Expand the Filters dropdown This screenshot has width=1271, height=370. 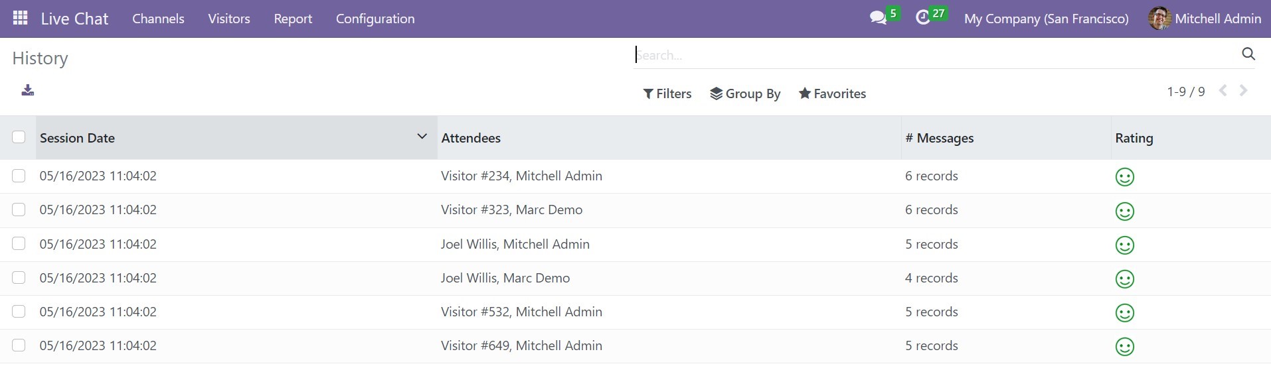coord(667,93)
